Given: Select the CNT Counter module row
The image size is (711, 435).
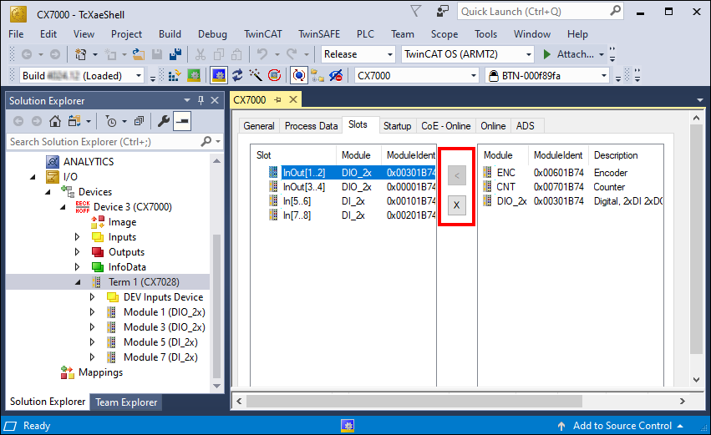Looking at the screenshot, I should point(572,187).
